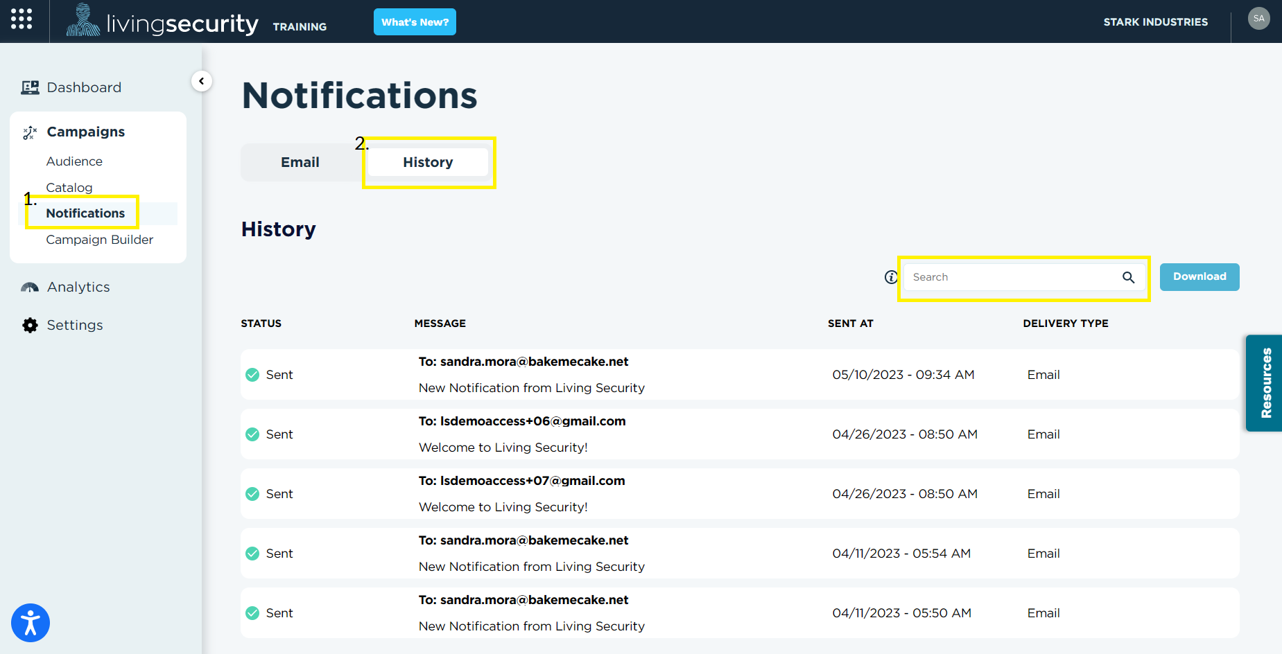This screenshot has width=1282, height=654.
Task: Click the green check for lsdemoaccess+06 row
Action: click(x=252, y=434)
